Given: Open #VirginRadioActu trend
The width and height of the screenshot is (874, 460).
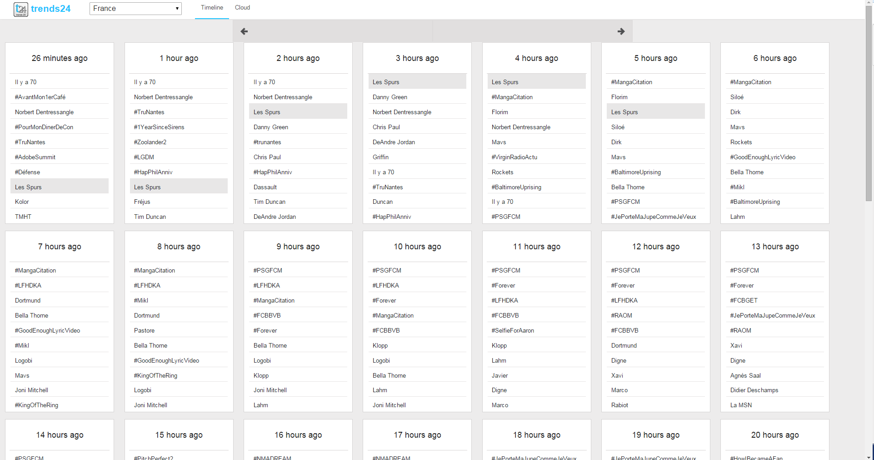Looking at the screenshot, I should pyautogui.click(x=514, y=157).
